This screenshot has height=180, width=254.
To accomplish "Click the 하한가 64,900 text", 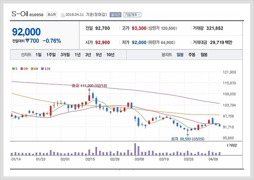I will [x=161, y=43].
